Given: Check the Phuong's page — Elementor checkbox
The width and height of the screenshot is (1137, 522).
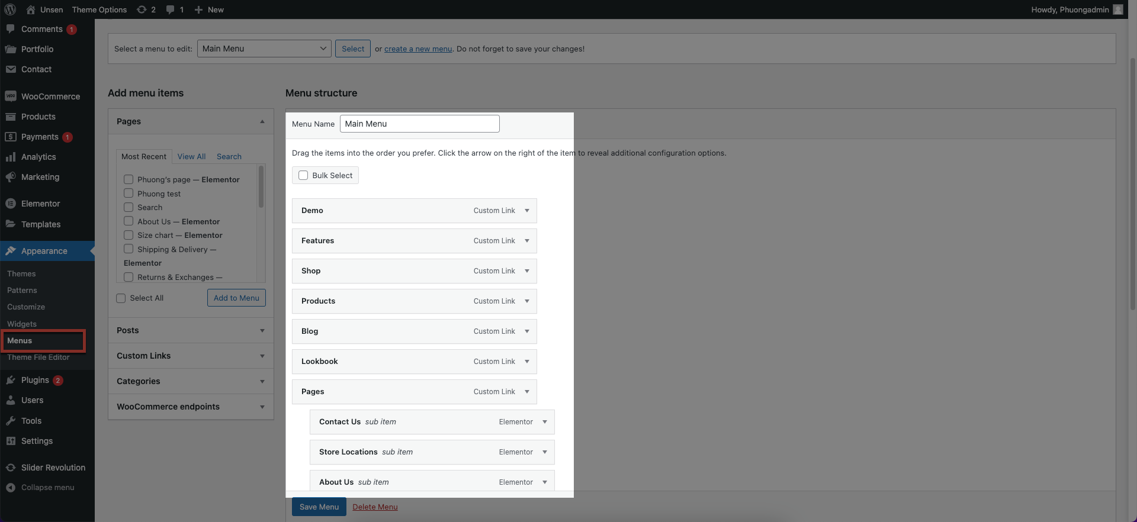Looking at the screenshot, I should (x=129, y=179).
